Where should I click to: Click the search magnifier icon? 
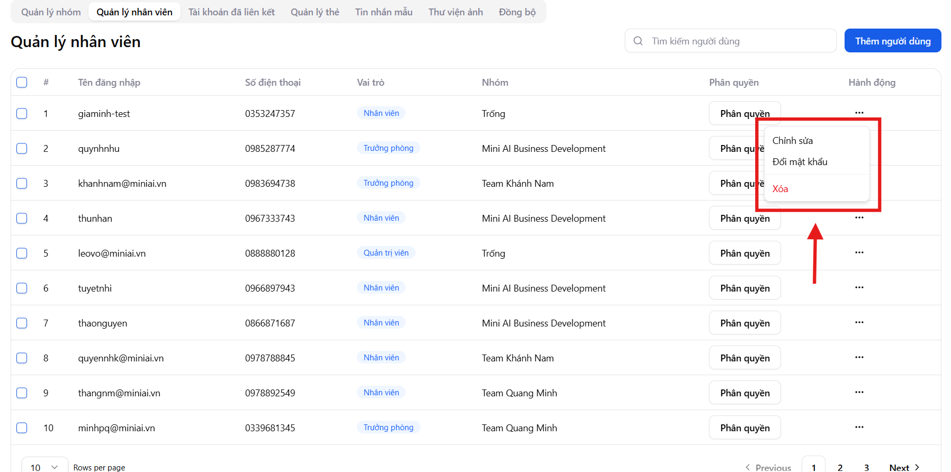tap(638, 41)
